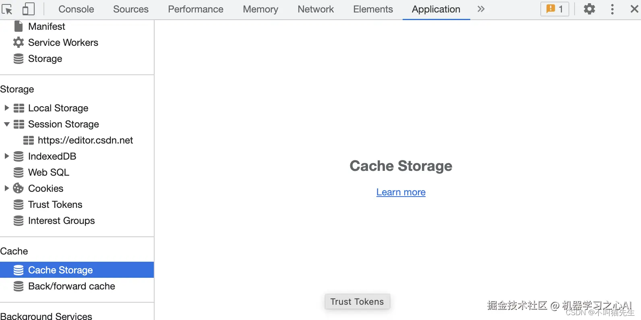Open the three-dot customize menu

click(612, 9)
